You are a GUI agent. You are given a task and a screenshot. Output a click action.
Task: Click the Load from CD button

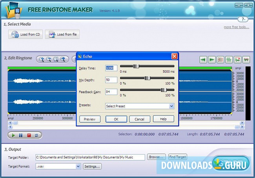25,35
